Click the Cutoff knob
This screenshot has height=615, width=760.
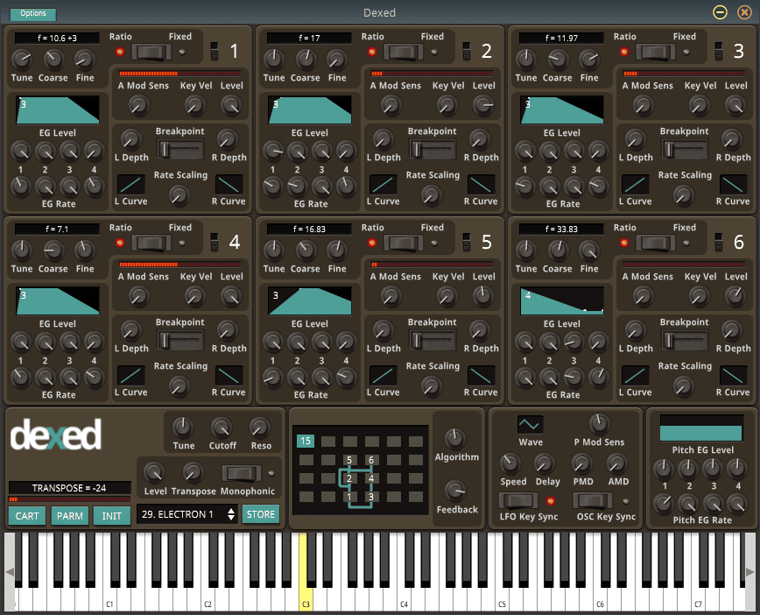[x=222, y=428]
